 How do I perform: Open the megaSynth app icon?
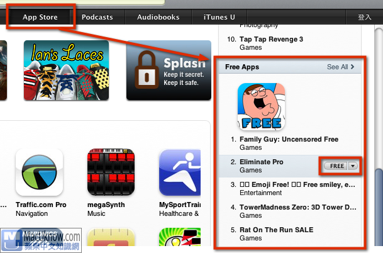(x=111, y=172)
